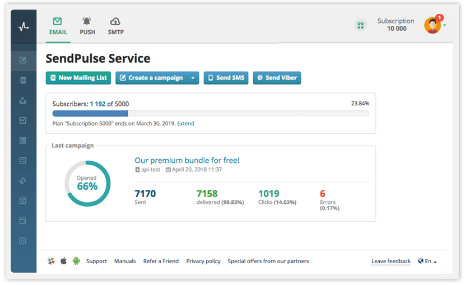Open Special offers from our partners

(x=268, y=261)
